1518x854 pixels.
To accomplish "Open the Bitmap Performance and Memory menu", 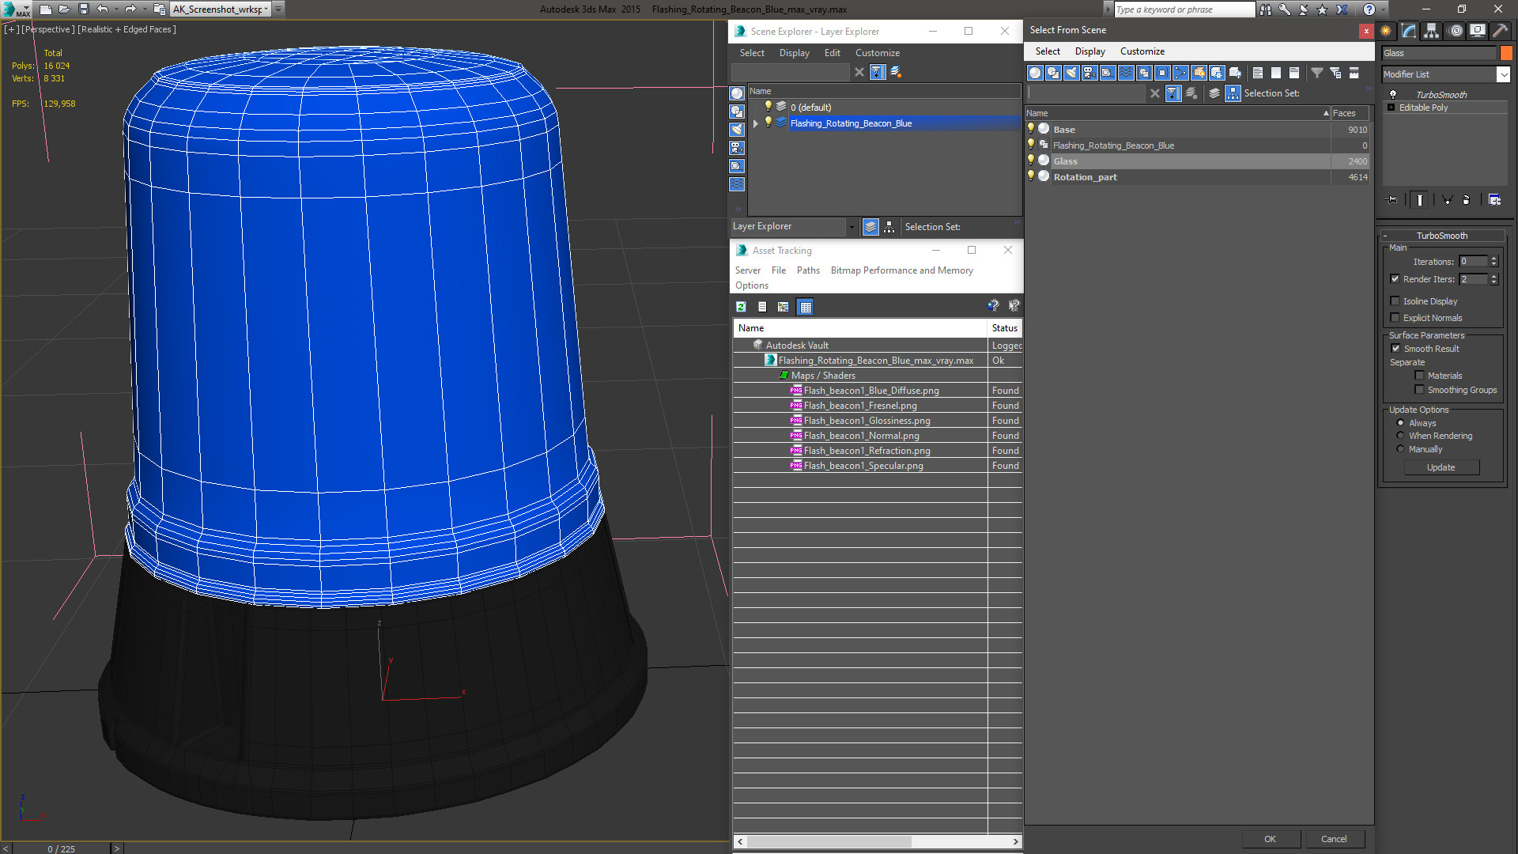I will (x=901, y=270).
